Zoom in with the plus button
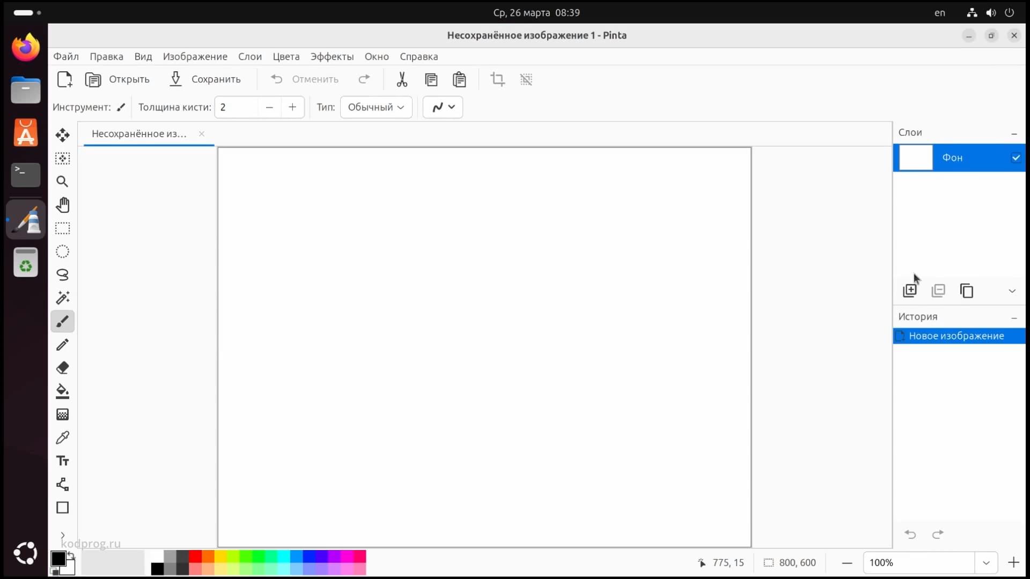Screen dimensions: 1030x579 (x=1013, y=562)
